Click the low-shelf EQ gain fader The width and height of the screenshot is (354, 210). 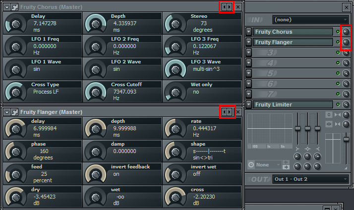(x=298, y=129)
